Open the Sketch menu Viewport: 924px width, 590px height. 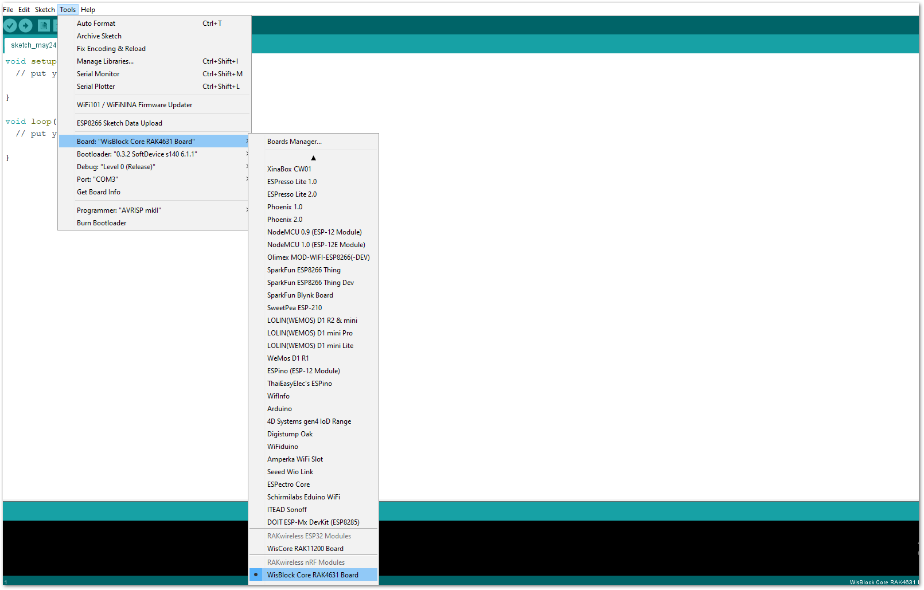[x=45, y=10]
